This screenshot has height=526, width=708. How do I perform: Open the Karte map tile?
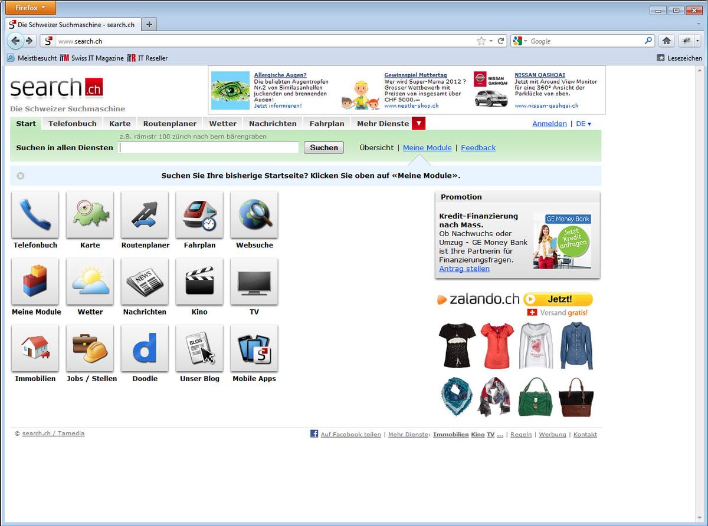90,214
